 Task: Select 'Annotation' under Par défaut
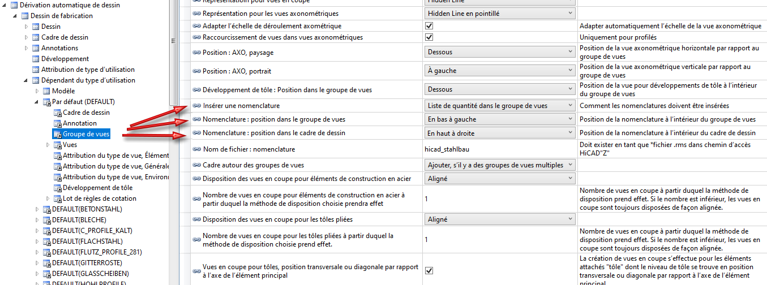click(x=79, y=123)
